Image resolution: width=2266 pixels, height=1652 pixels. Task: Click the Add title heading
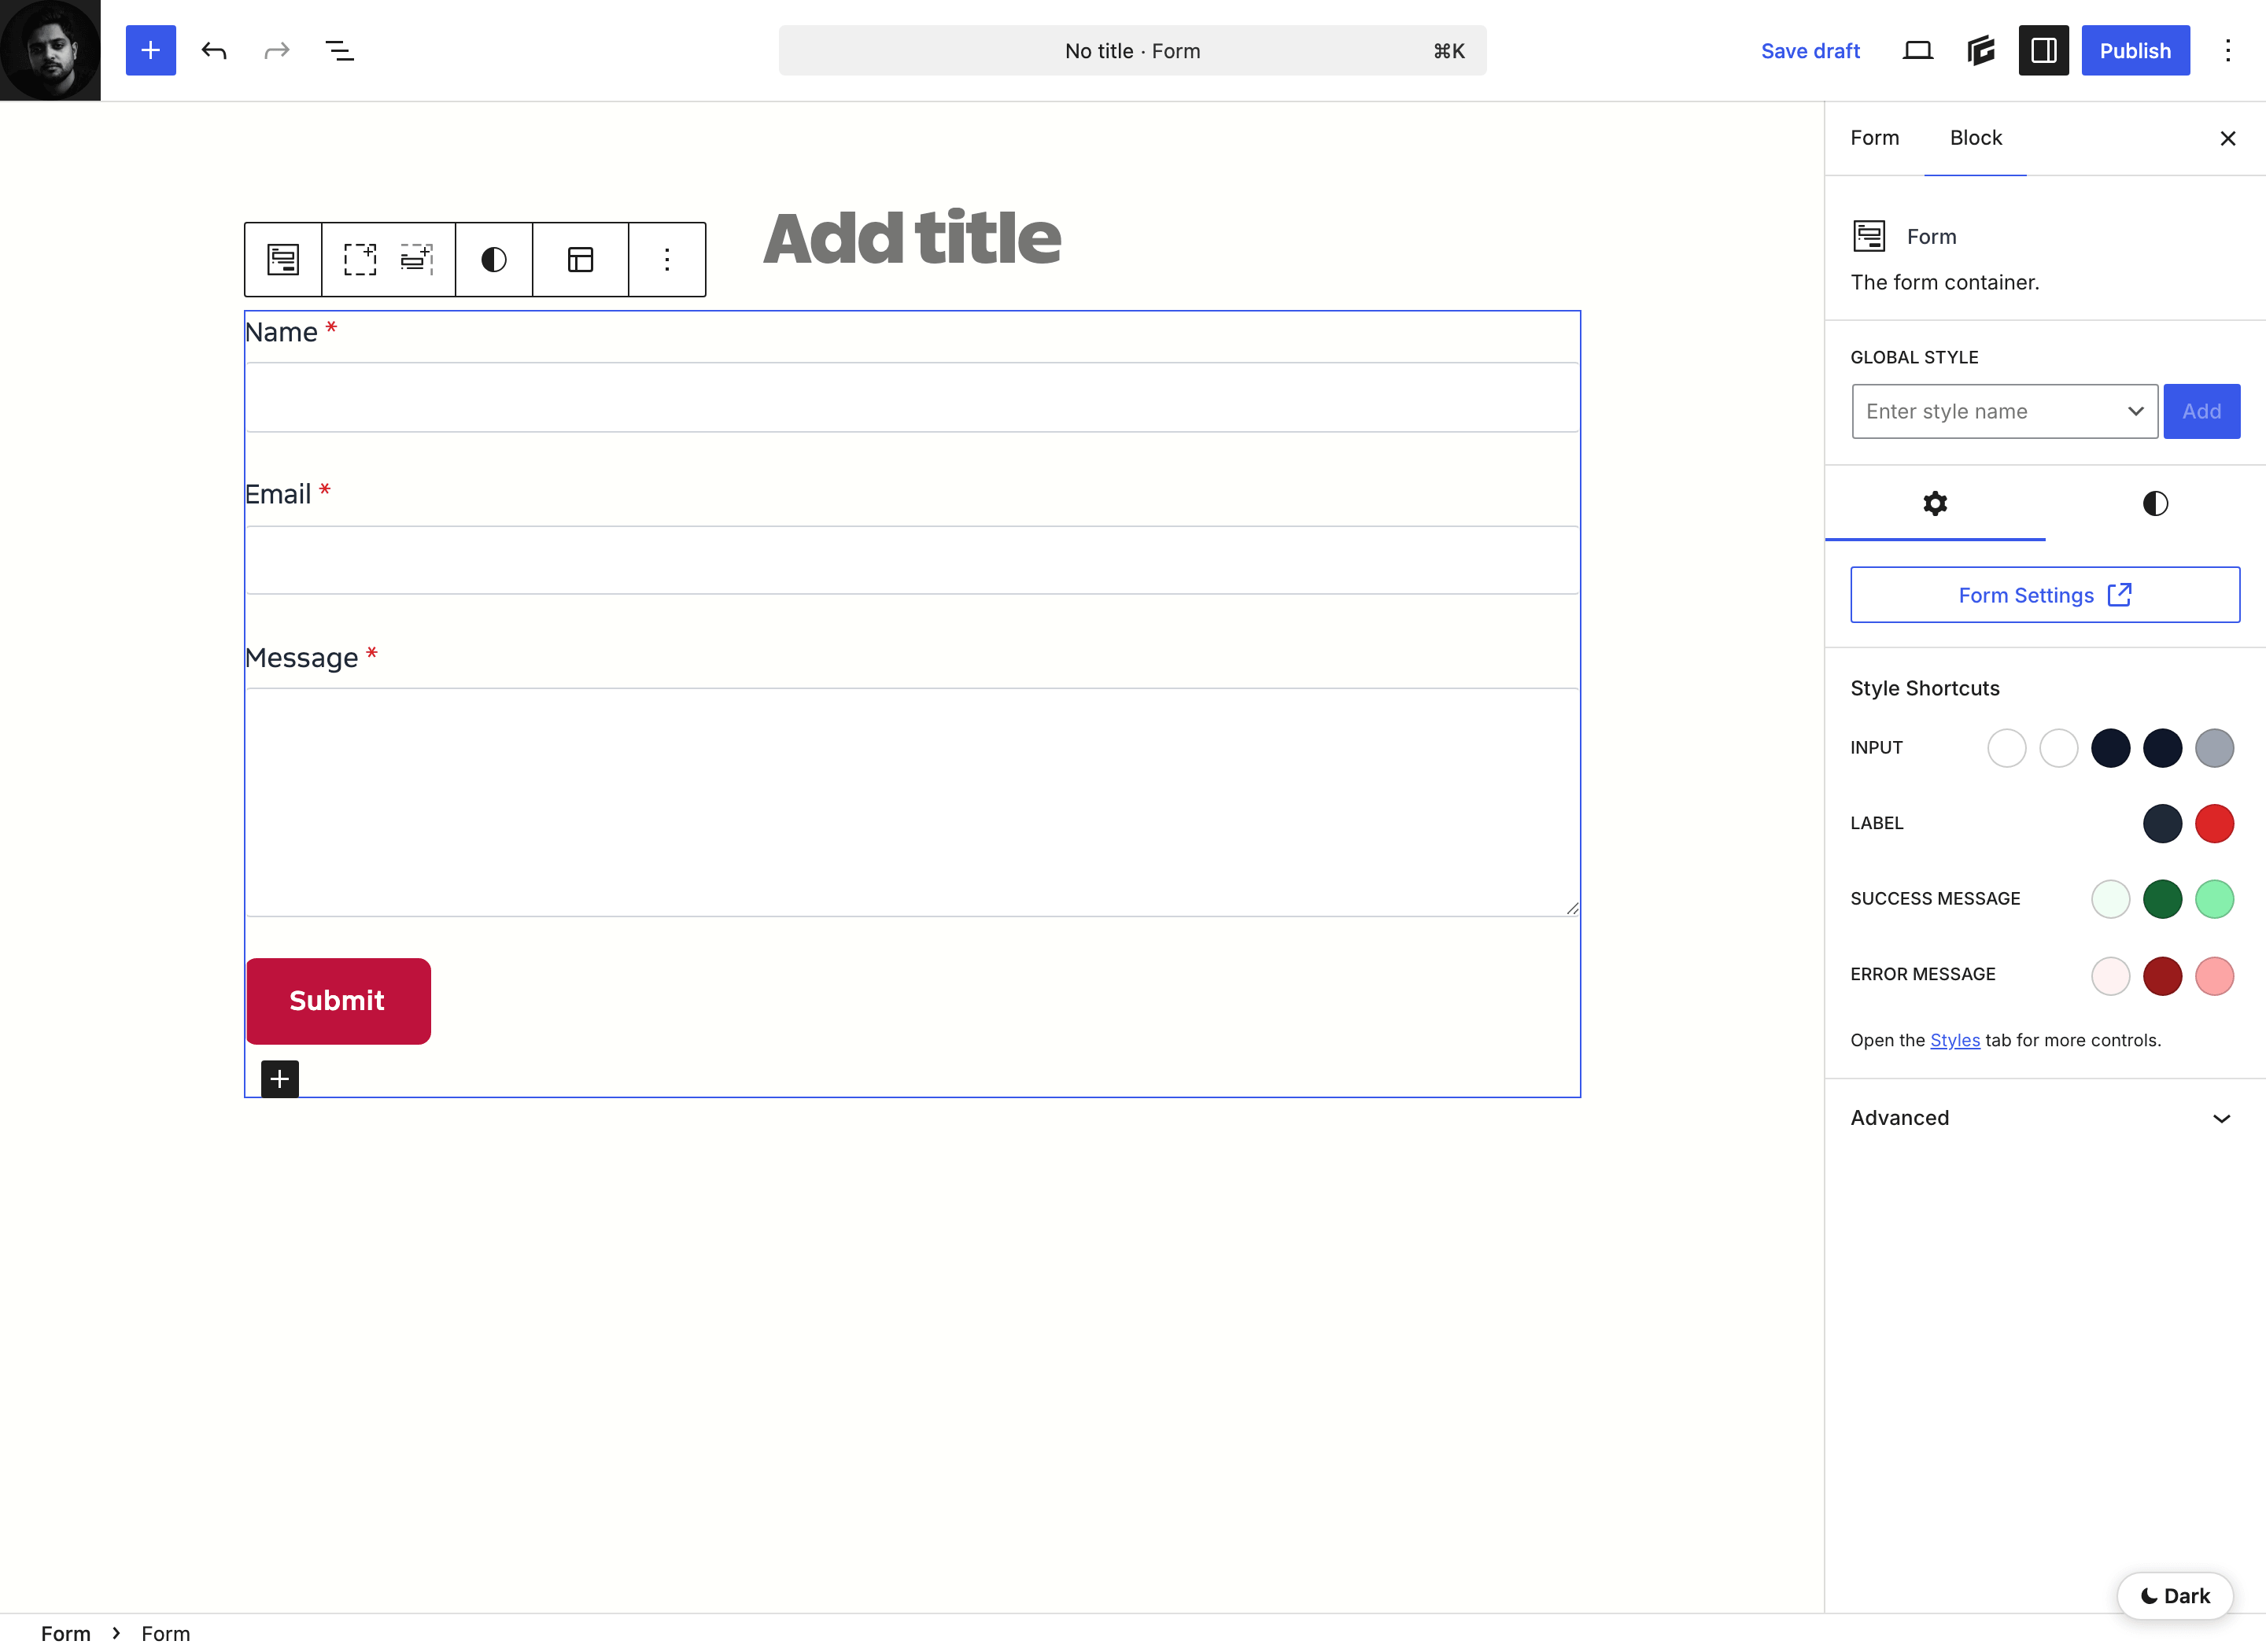click(912, 238)
